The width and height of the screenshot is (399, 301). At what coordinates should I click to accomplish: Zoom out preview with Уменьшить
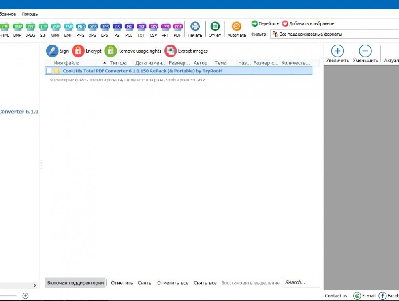pos(365,54)
